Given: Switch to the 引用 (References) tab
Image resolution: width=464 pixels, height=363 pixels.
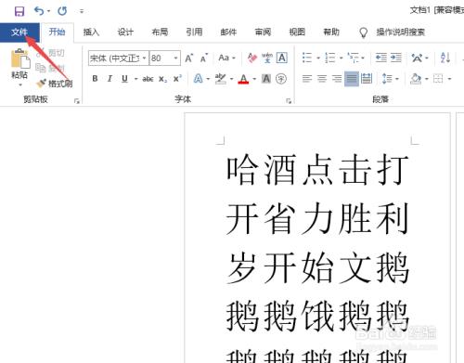Looking at the screenshot, I should pos(194,32).
